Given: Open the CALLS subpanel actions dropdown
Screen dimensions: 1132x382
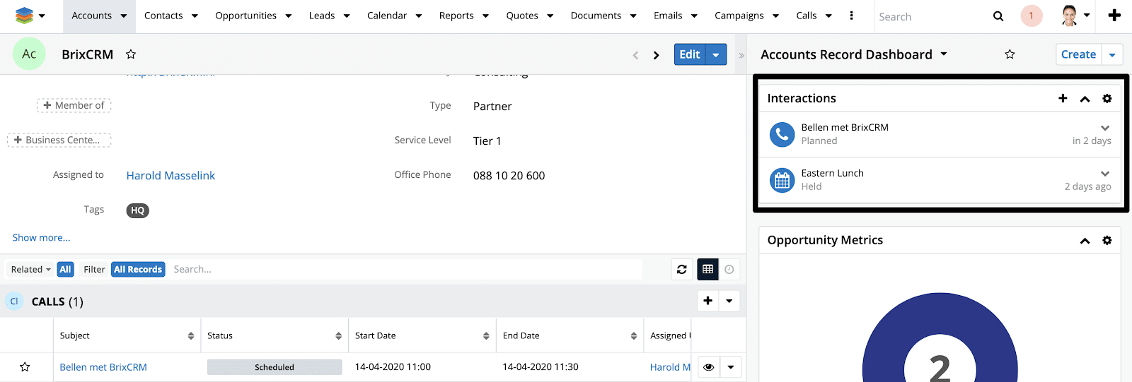Looking at the screenshot, I should click(x=729, y=301).
